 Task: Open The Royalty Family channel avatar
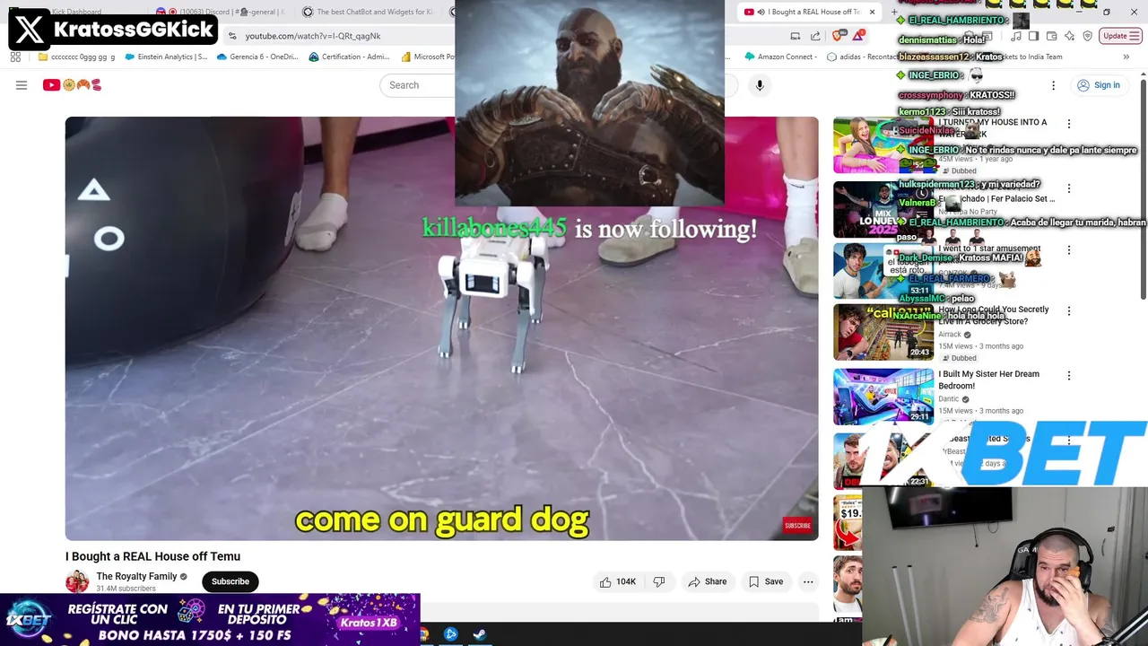coord(77,581)
